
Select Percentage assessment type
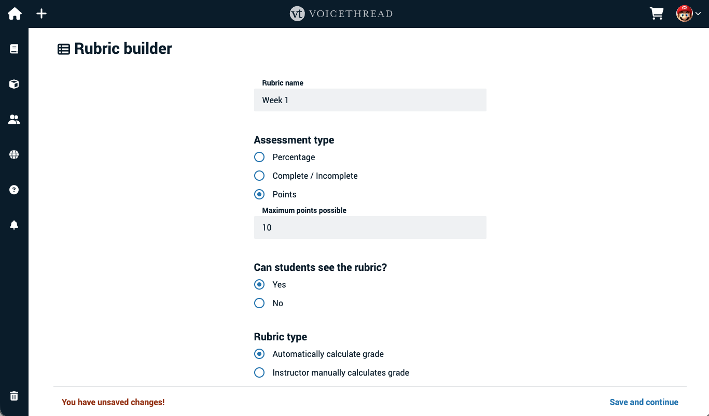[x=259, y=157]
